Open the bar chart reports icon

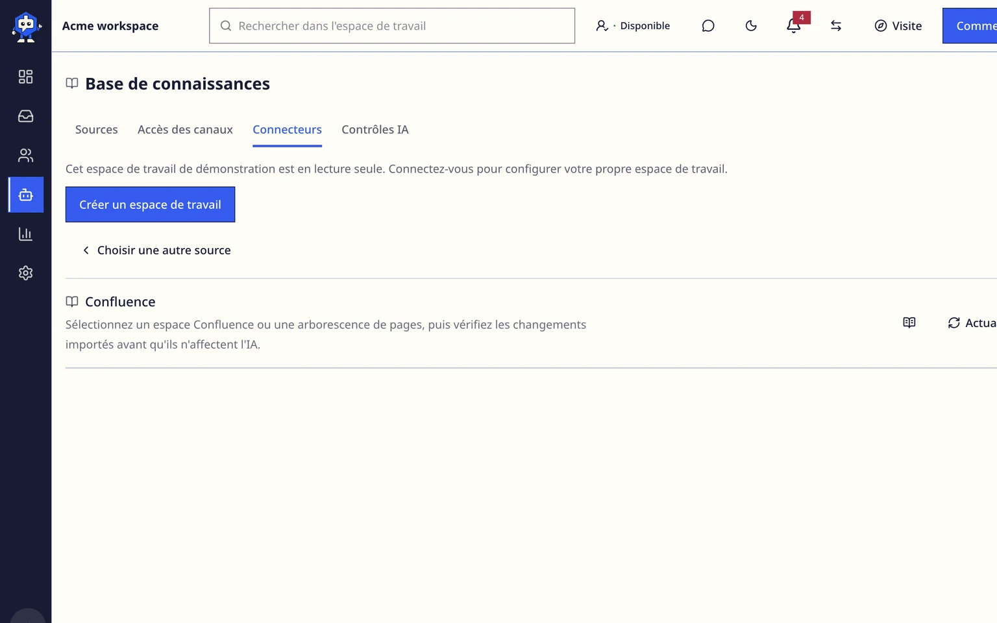[x=25, y=234]
